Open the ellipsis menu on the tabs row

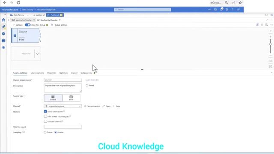(x=271, y=20)
